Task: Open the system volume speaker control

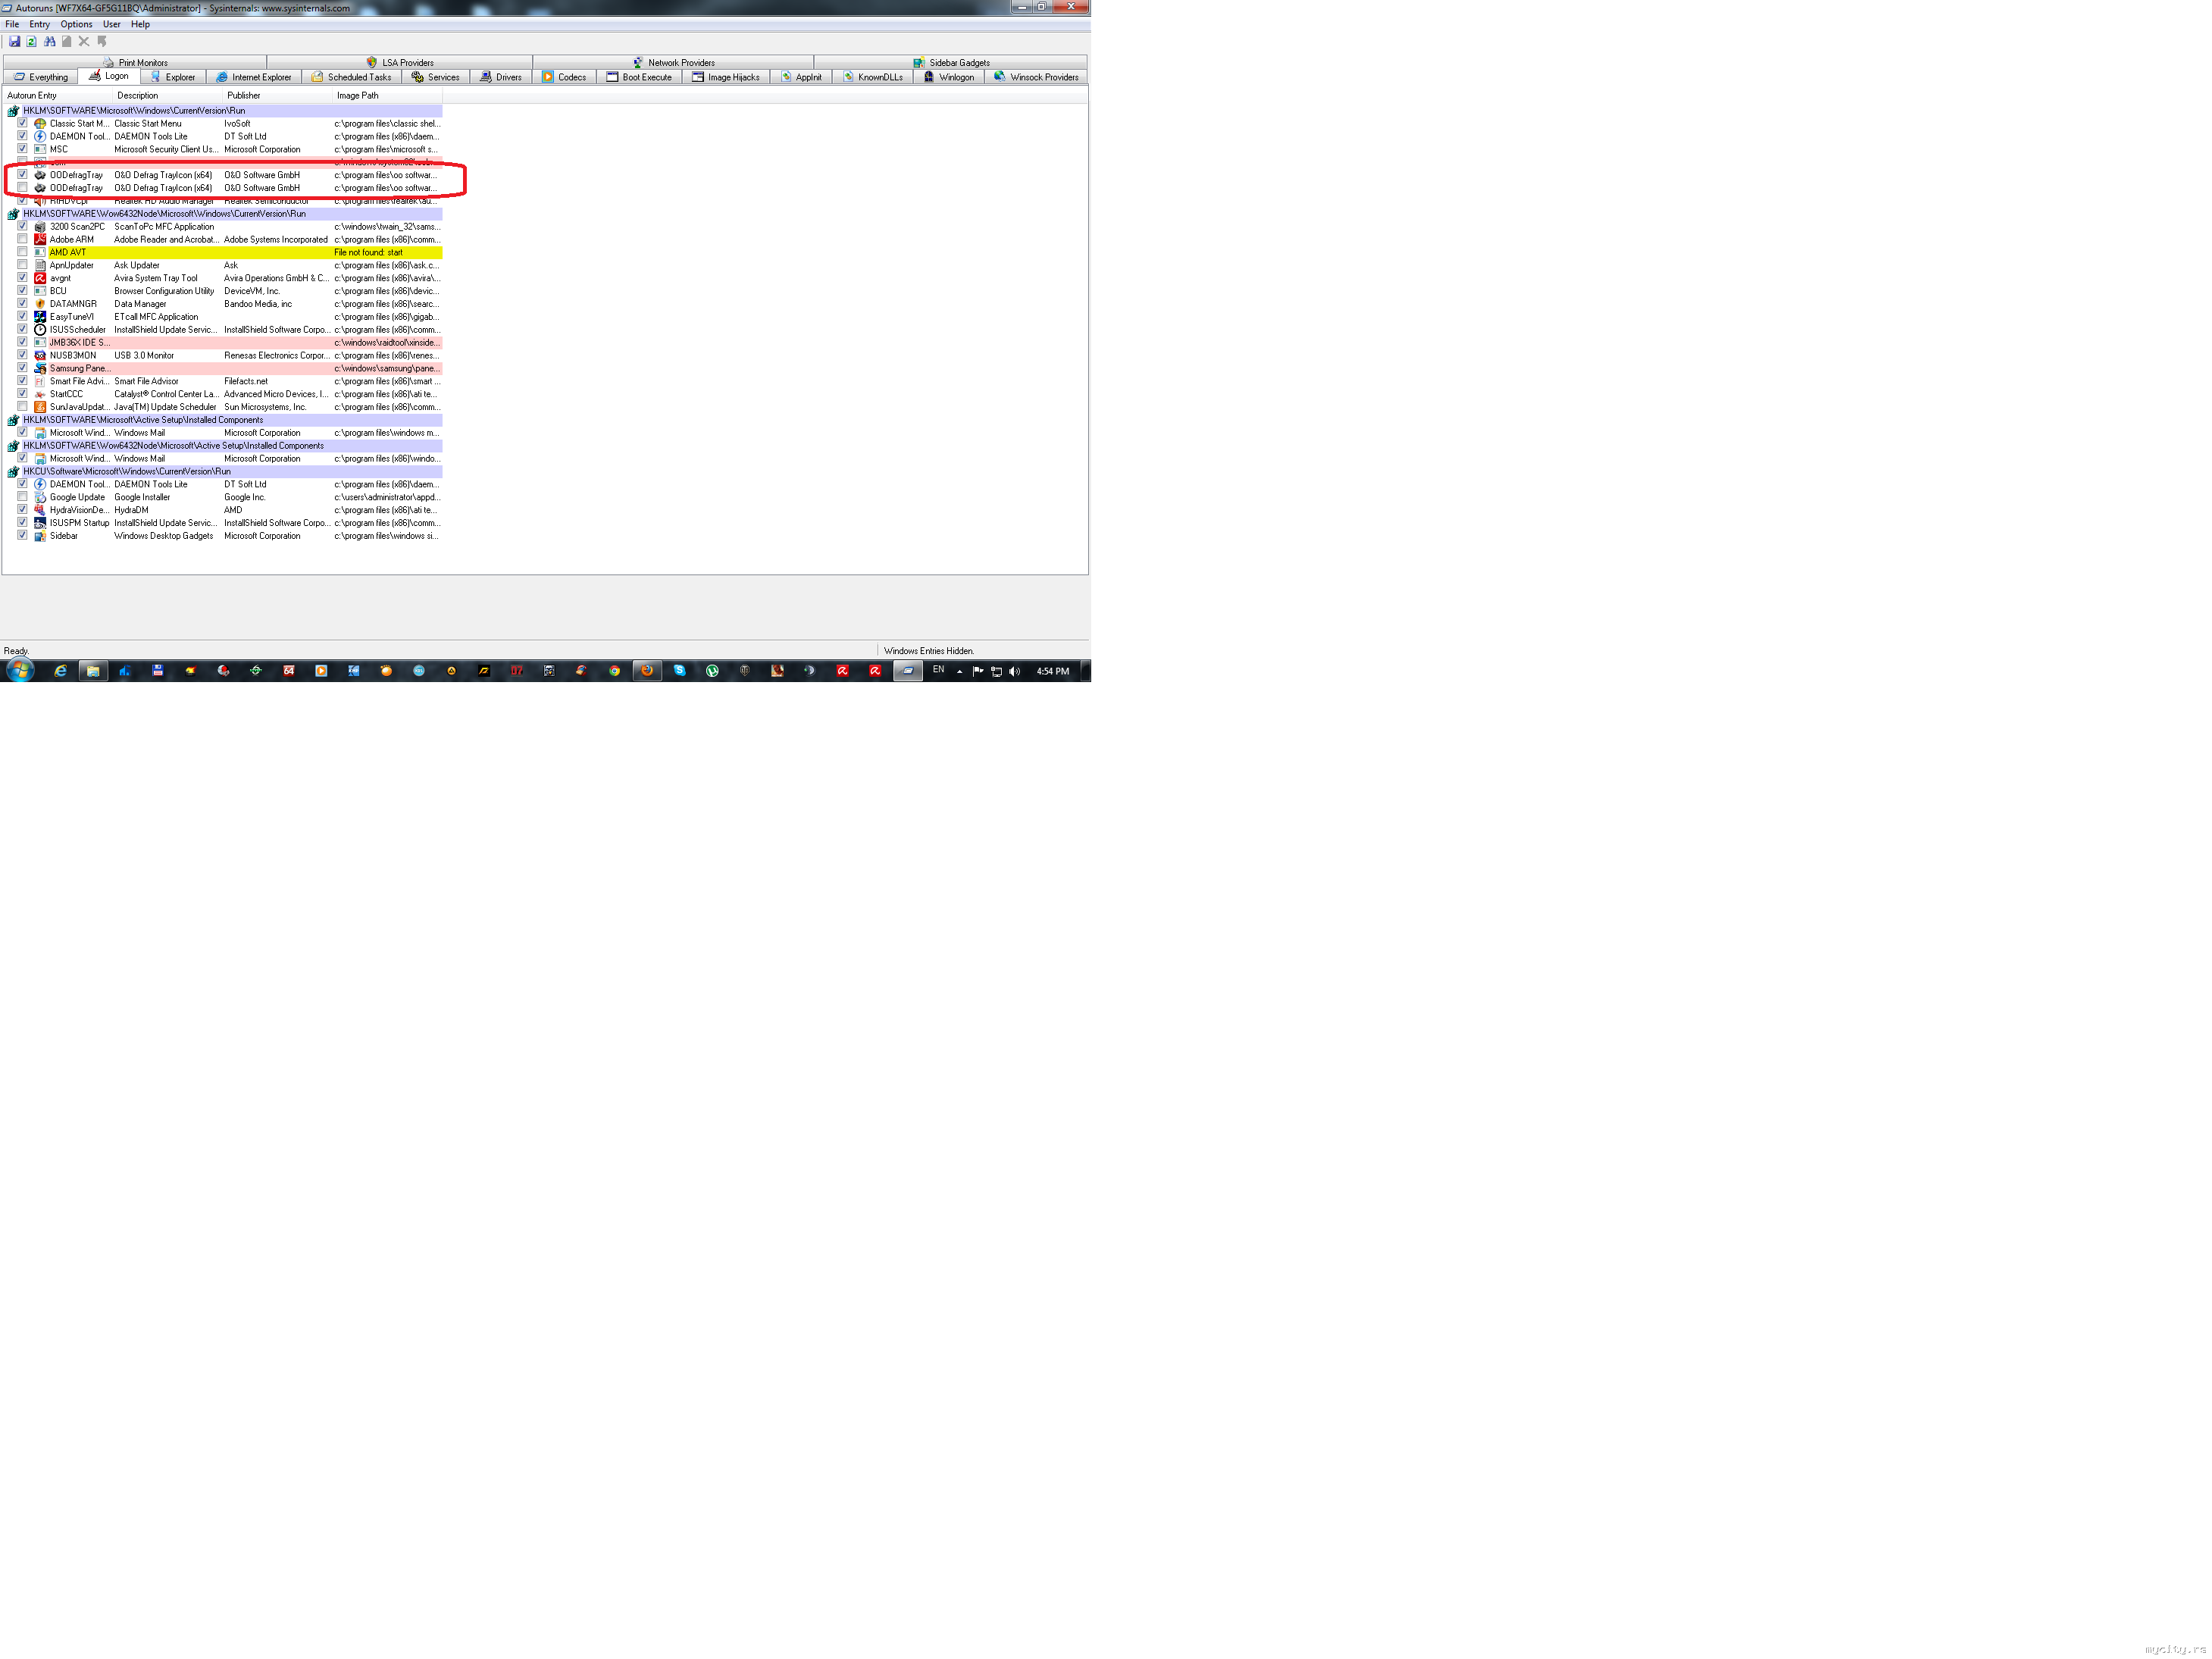Action: point(1014,671)
